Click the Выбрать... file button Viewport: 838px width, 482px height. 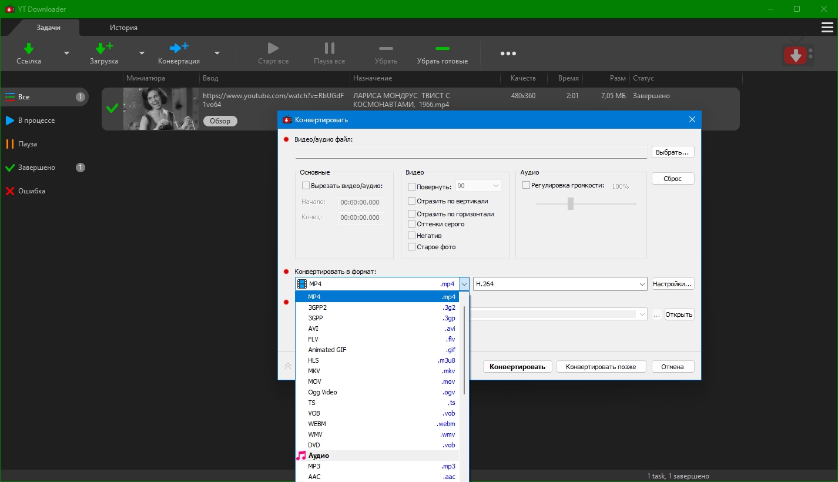[x=672, y=152]
